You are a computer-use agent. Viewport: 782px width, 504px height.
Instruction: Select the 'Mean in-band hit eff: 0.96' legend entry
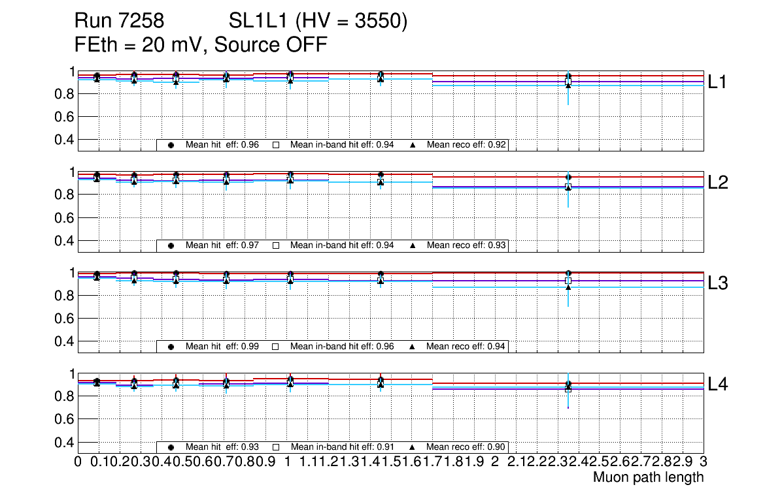click(x=342, y=346)
